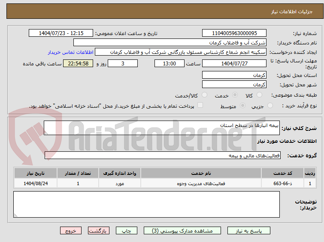Image resolution: width=324 pixels, height=242 pixels.
Task: Click the خروج exit button
Action: [71, 231]
